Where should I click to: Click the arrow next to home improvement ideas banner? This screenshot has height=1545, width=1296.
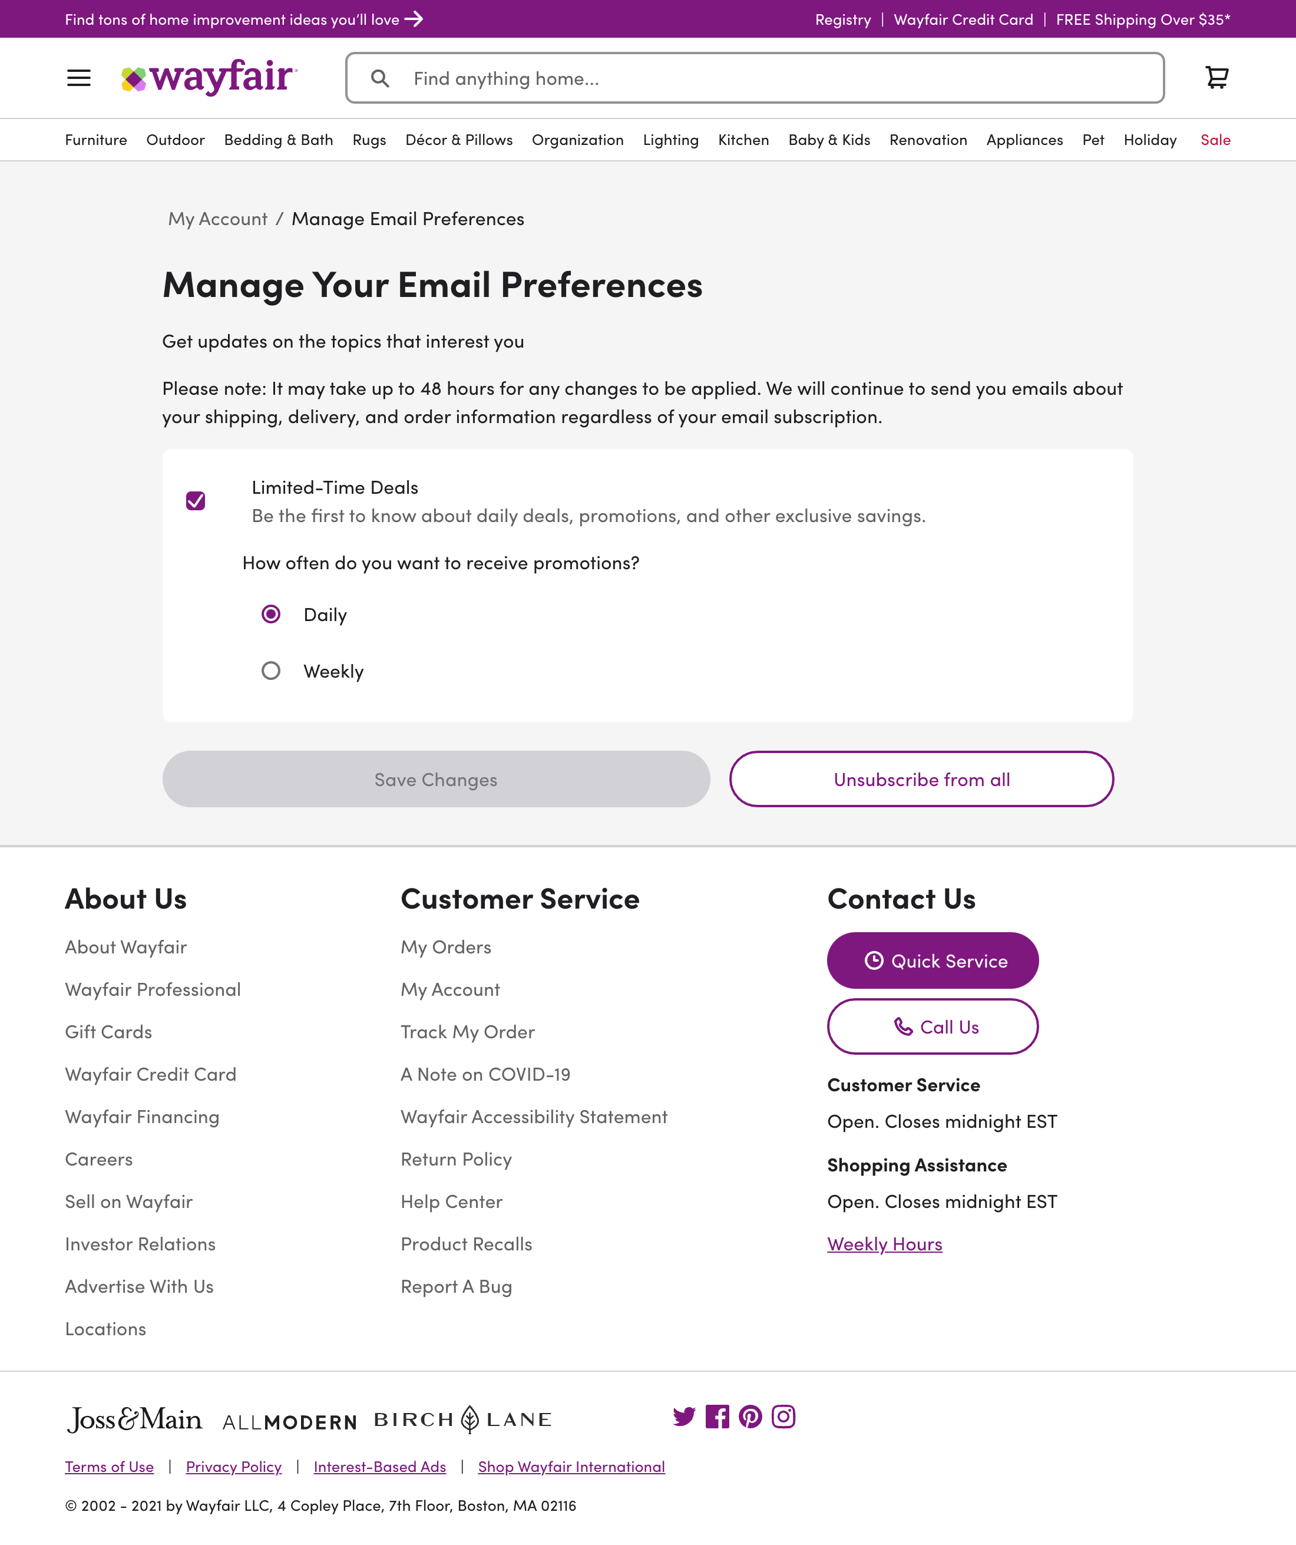(x=414, y=19)
